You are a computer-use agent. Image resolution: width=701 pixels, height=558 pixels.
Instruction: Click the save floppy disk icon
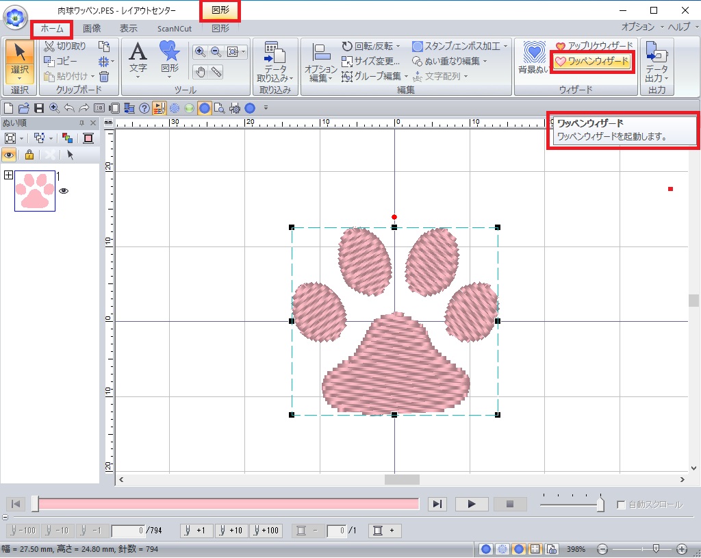coord(39,107)
